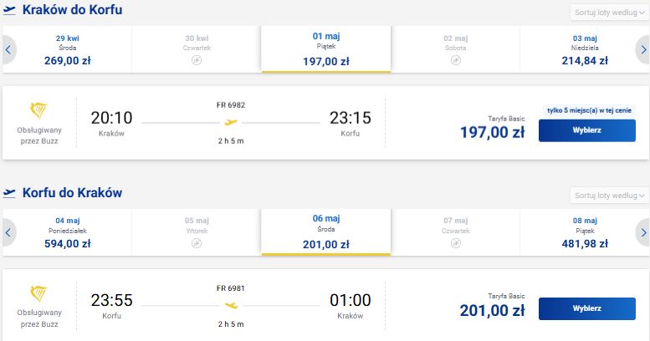Open the sort flights dropdown for Kraków do Korfu
This screenshot has height=341, width=650.
609,13
